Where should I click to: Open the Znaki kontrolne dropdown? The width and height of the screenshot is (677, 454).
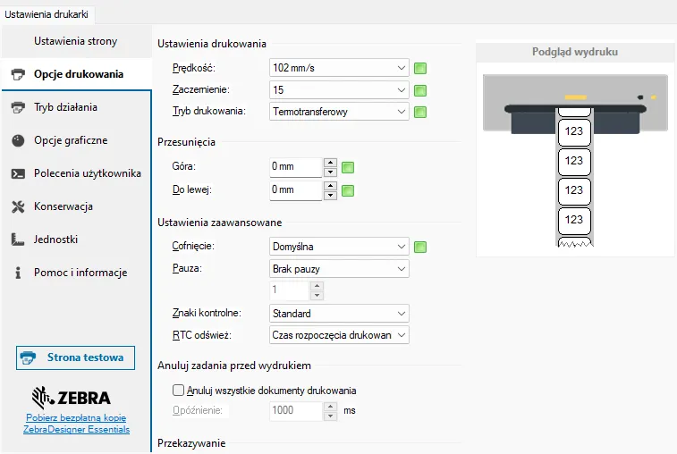pos(338,314)
